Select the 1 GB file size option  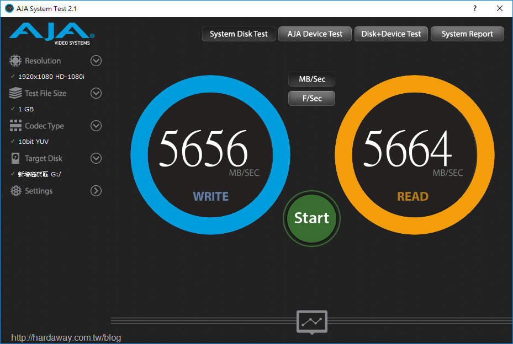pos(26,109)
